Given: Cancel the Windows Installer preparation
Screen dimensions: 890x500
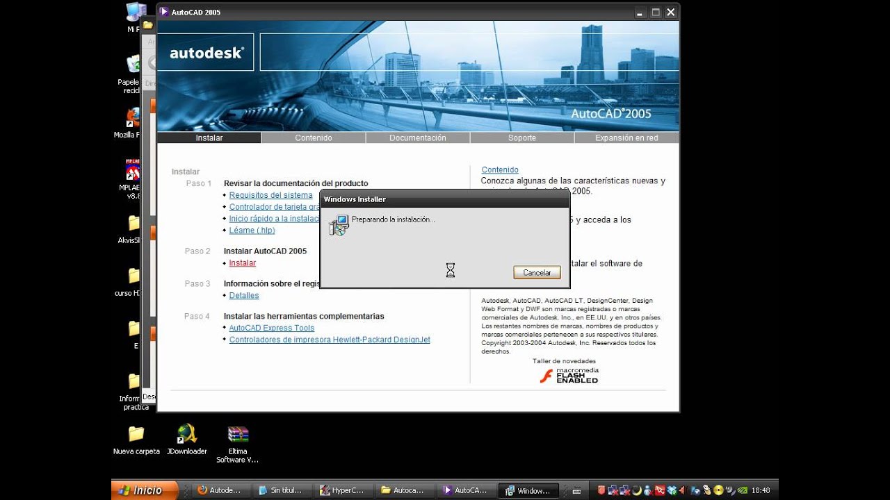Looking at the screenshot, I should [x=537, y=272].
